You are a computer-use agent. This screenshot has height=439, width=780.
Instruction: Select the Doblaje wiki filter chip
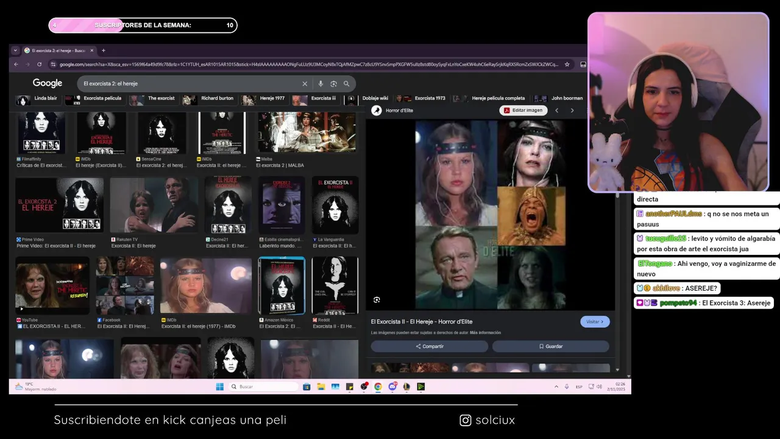[x=367, y=99]
